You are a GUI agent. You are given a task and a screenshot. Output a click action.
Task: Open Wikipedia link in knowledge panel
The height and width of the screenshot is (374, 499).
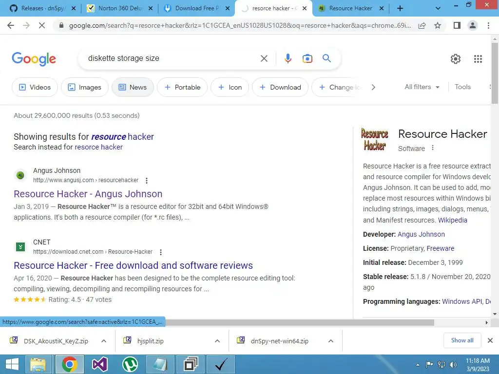tap(453, 220)
